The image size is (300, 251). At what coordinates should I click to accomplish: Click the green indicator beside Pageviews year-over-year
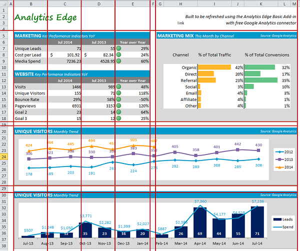[119, 106]
